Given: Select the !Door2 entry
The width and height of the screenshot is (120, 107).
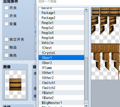Looking at the screenshot, I should [x=61, y=62].
